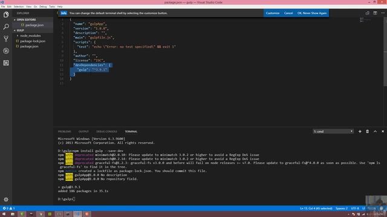Open package-lock.json in the file tree
This screenshot has height=217, width=387.
33,41
